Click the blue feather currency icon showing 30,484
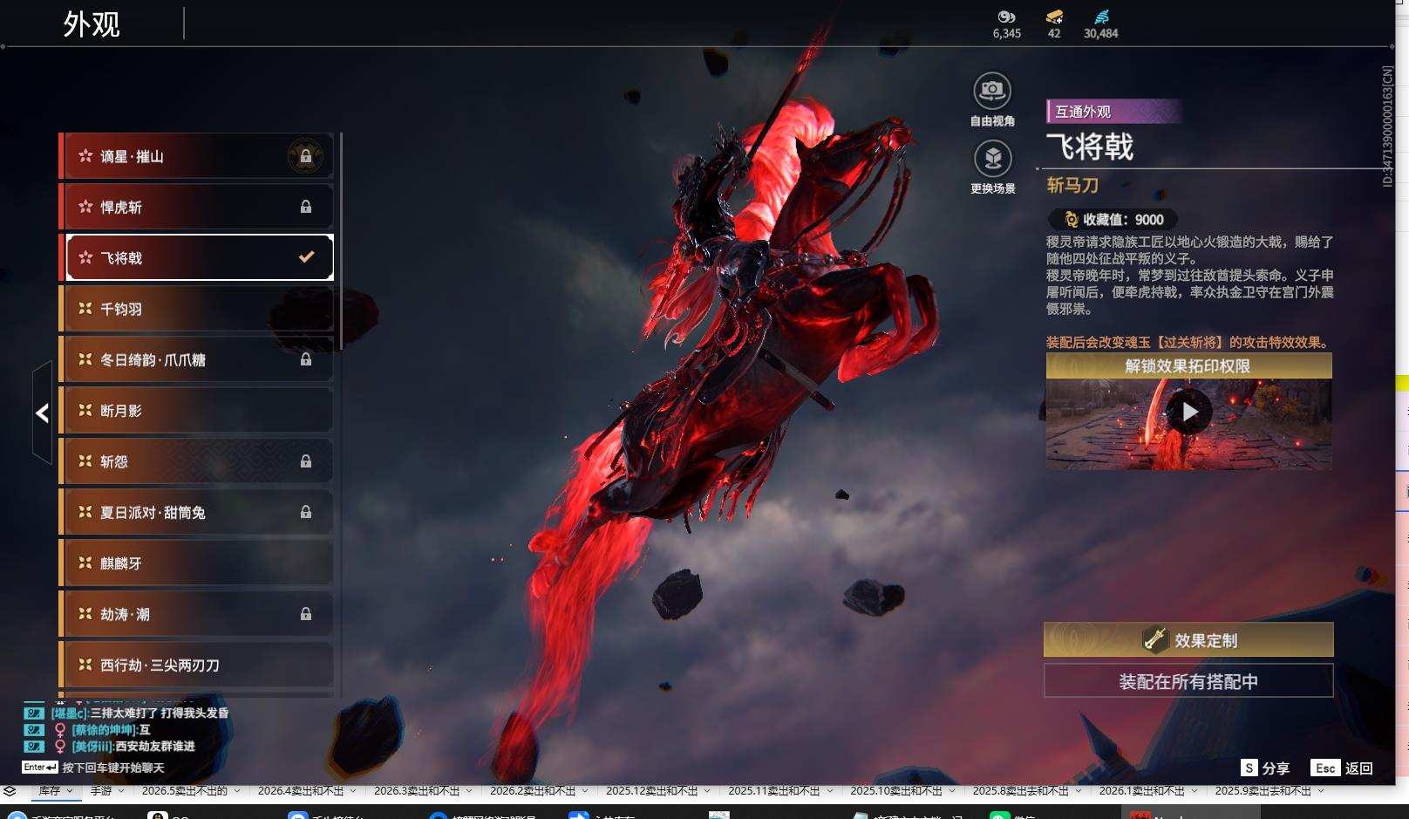 pos(1101,17)
